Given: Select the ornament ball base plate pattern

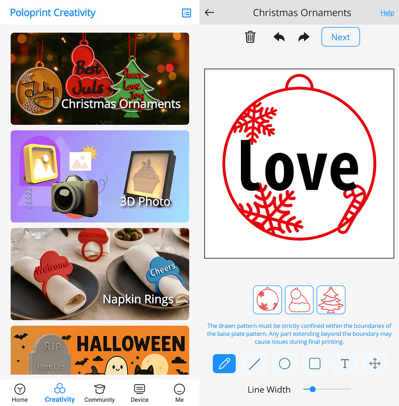Looking at the screenshot, I should tap(267, 300).
